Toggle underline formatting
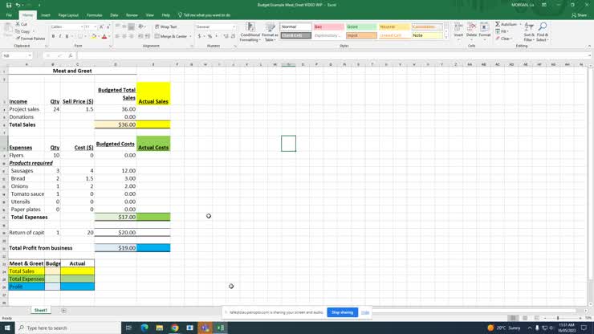The height and width of the screenshot is (334, 594). [x=67, y=36]
